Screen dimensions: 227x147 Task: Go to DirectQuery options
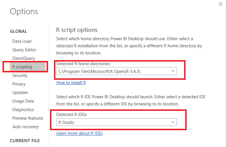click(24, 58)
